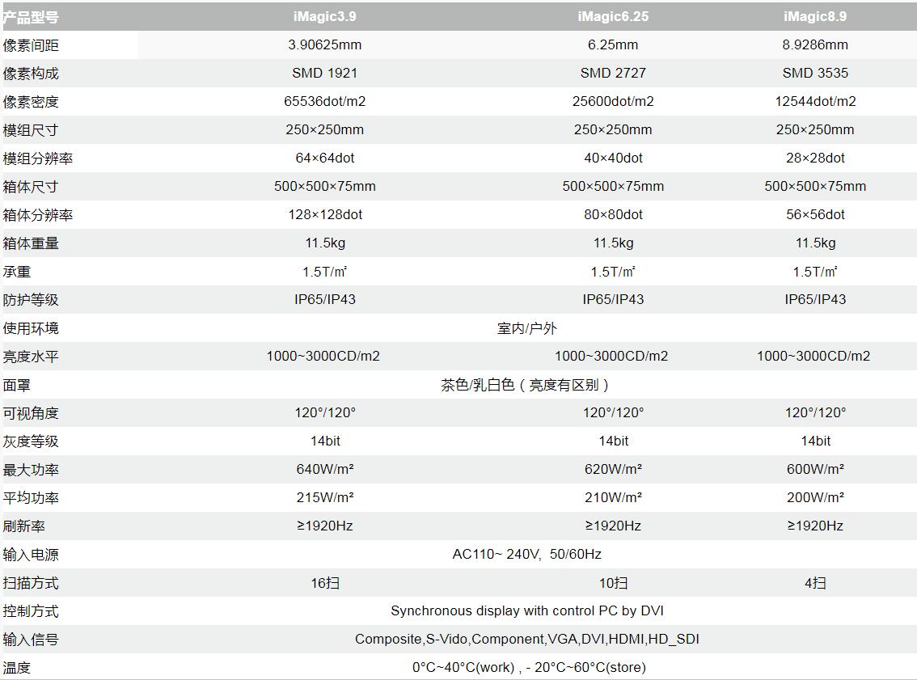Click the 64×64dot module resolution cell
Viewport: 917px width, 680px height.
coord(324,158)
